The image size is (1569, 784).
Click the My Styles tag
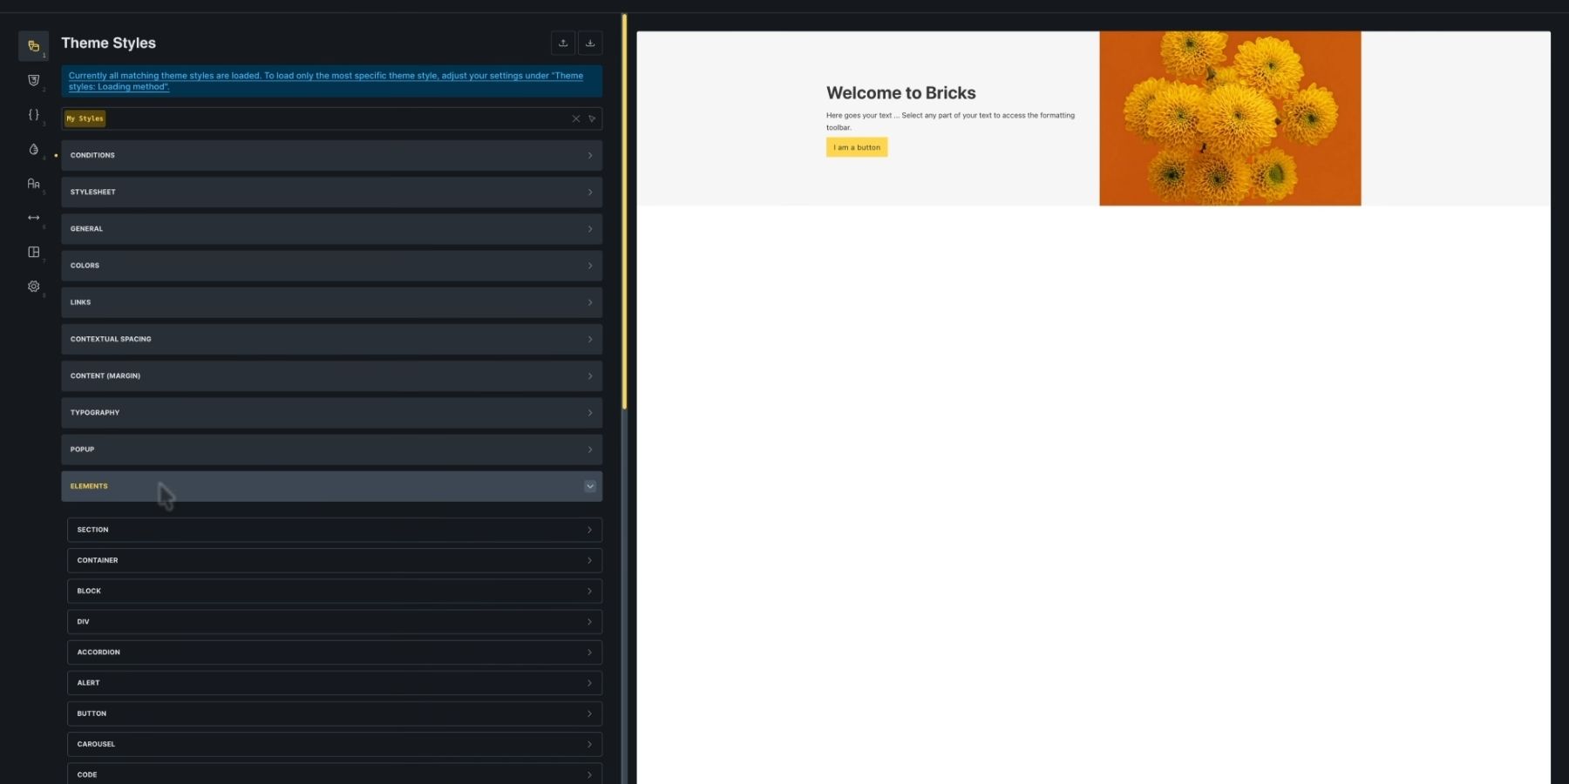point(85,118)
